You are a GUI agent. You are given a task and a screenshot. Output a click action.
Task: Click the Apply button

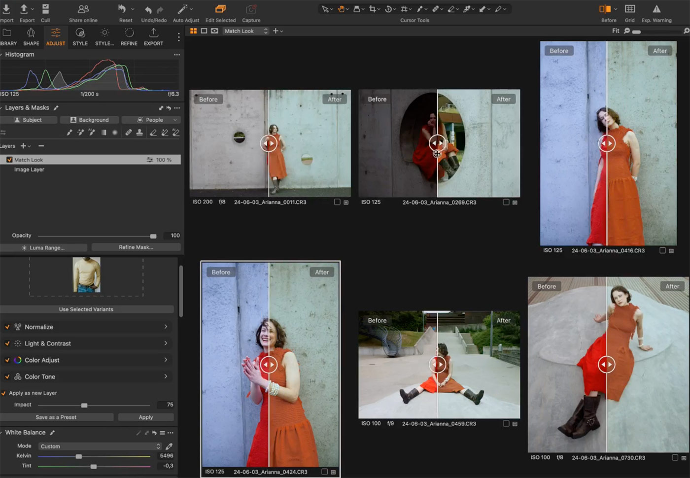[146, 417]
